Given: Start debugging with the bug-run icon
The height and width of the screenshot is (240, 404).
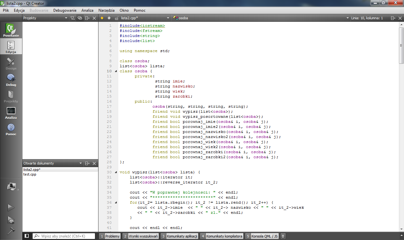Looking at the screenshot, I should [x=11, y=220].
